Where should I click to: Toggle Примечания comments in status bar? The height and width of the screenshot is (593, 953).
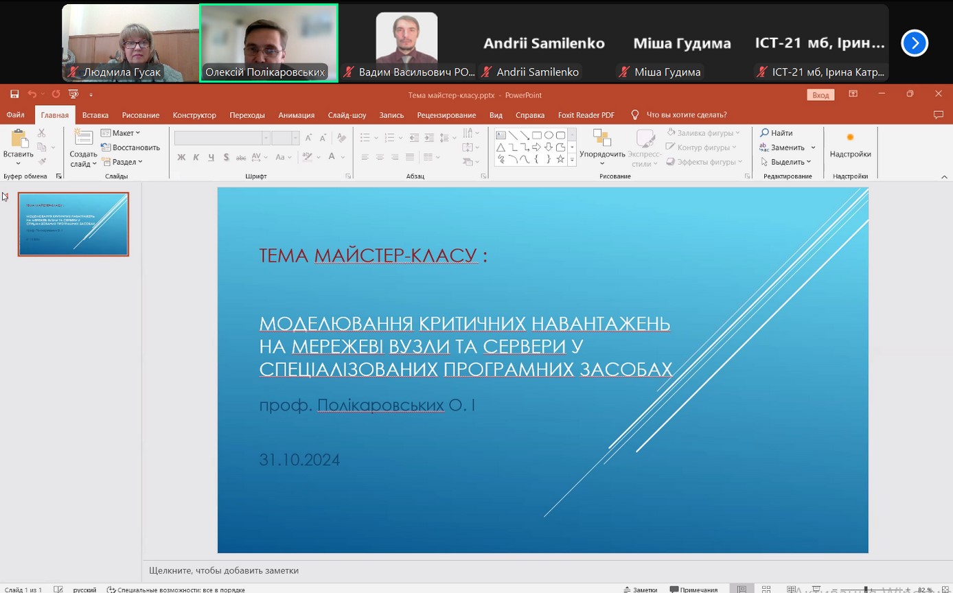(693, 589)
